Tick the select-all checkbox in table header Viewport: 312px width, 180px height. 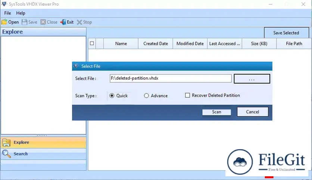point(92,43)
